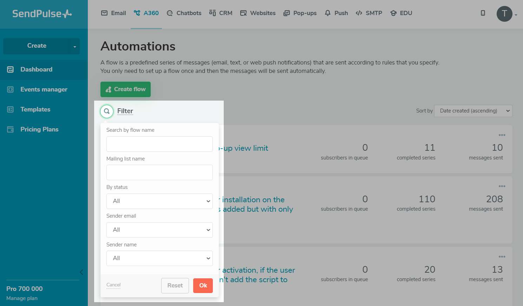Expand the By status dropdown

159,201
